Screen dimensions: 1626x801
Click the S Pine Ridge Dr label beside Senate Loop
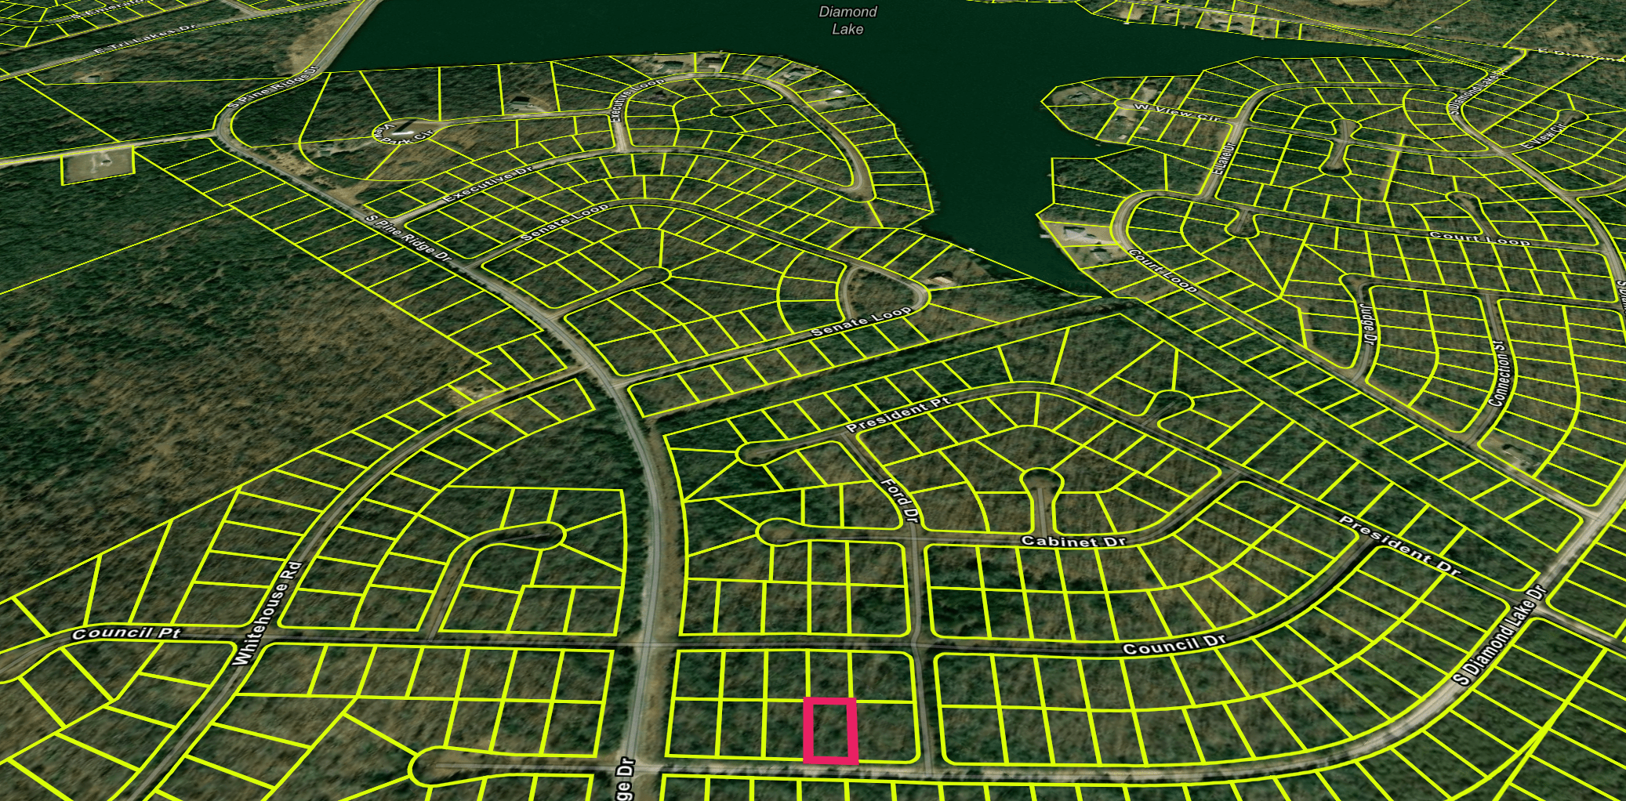coord(409,238)
